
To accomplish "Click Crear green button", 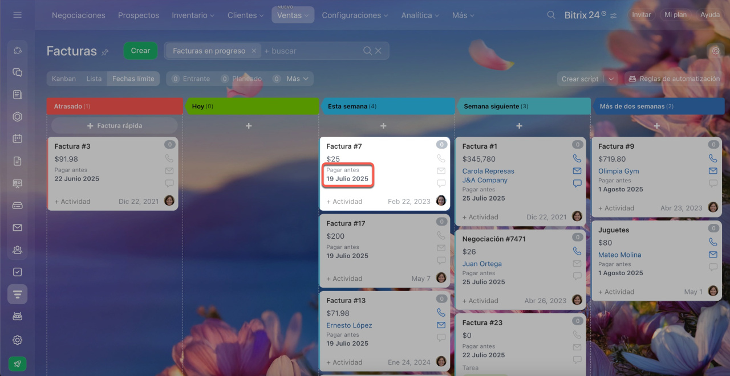I will click(140, 51).
